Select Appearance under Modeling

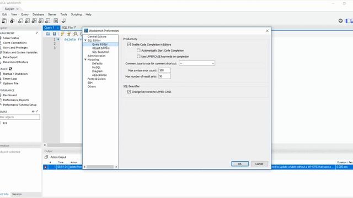[x=99, y=75]
